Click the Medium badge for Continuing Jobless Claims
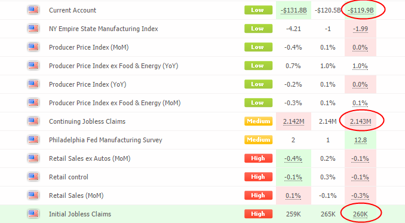The width and height of the screenshot is (405, 223). 258,121
